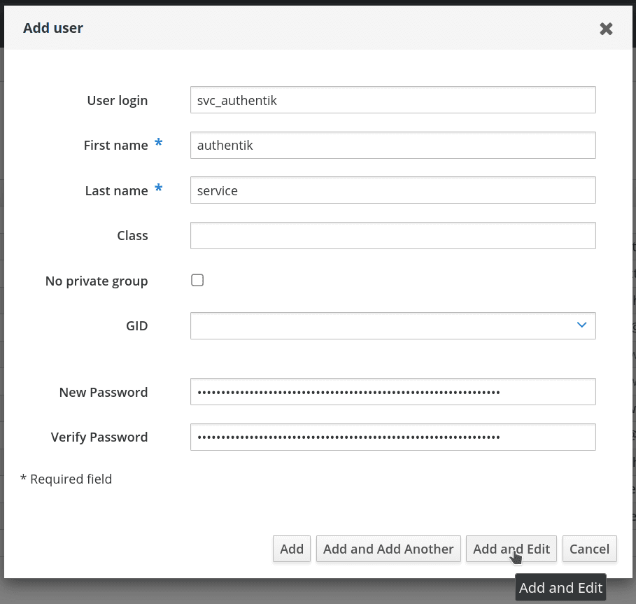
Task: Click the Add and Edit button
Action: tap(511, 549)
